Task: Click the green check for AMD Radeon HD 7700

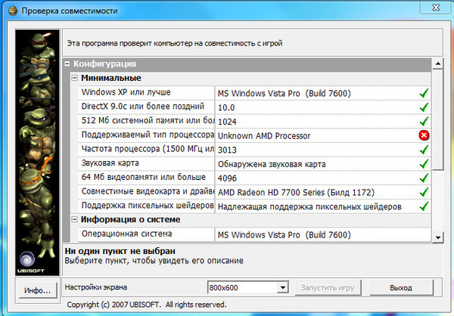Action: pyautogui.click(x=424, y=192)
